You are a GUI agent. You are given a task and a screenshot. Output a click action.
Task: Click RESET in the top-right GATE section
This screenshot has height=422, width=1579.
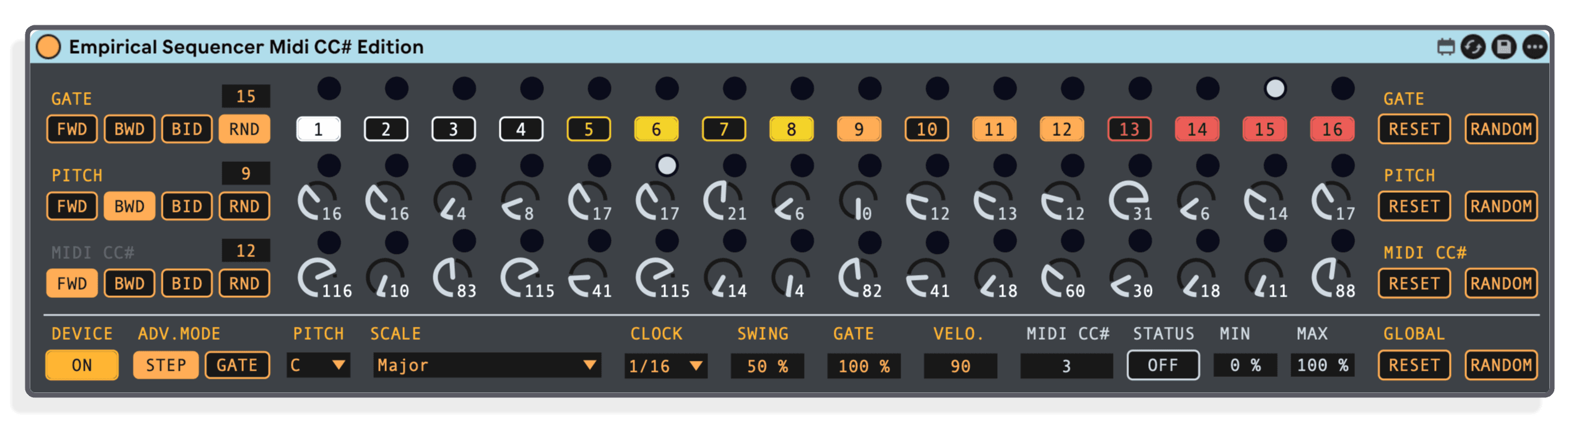(1414, 129)
